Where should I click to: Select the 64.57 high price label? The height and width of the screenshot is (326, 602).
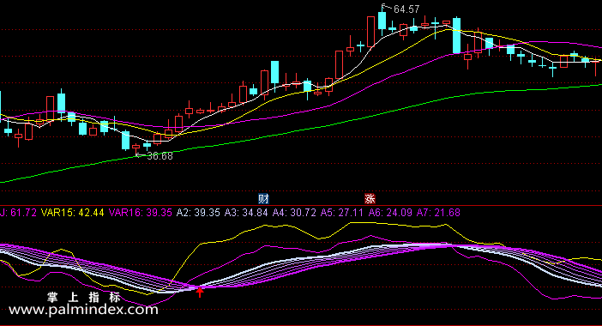(406, 9)
